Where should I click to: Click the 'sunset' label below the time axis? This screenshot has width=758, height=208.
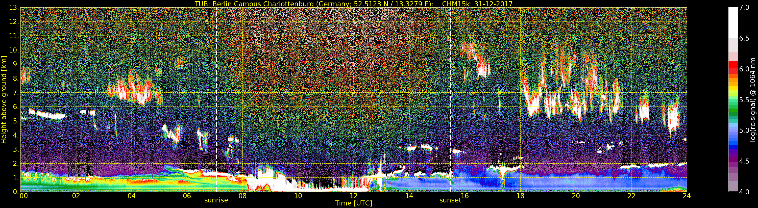point(450,200)
